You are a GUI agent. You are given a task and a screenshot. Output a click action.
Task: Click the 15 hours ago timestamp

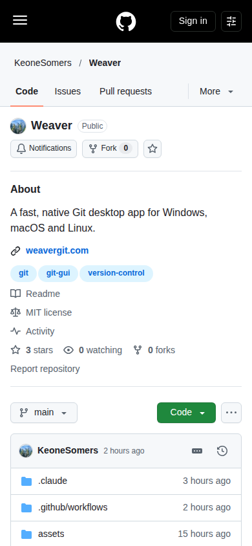pos(204,534)
